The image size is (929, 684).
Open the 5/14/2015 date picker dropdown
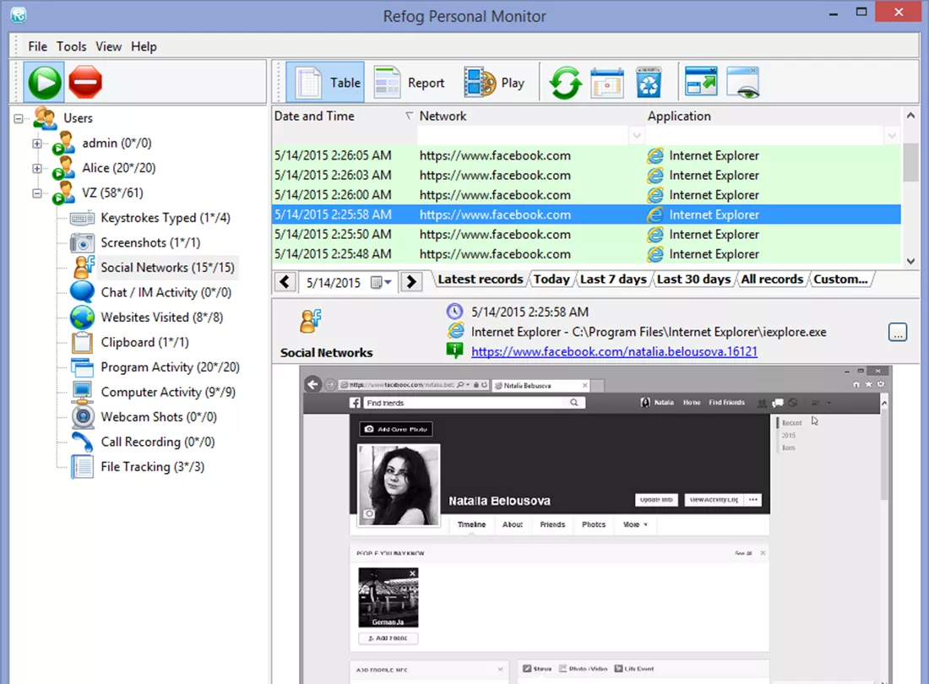click(x=381, y=283)
